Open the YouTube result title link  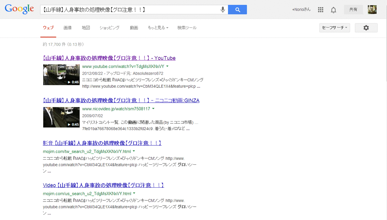(109, 58)
